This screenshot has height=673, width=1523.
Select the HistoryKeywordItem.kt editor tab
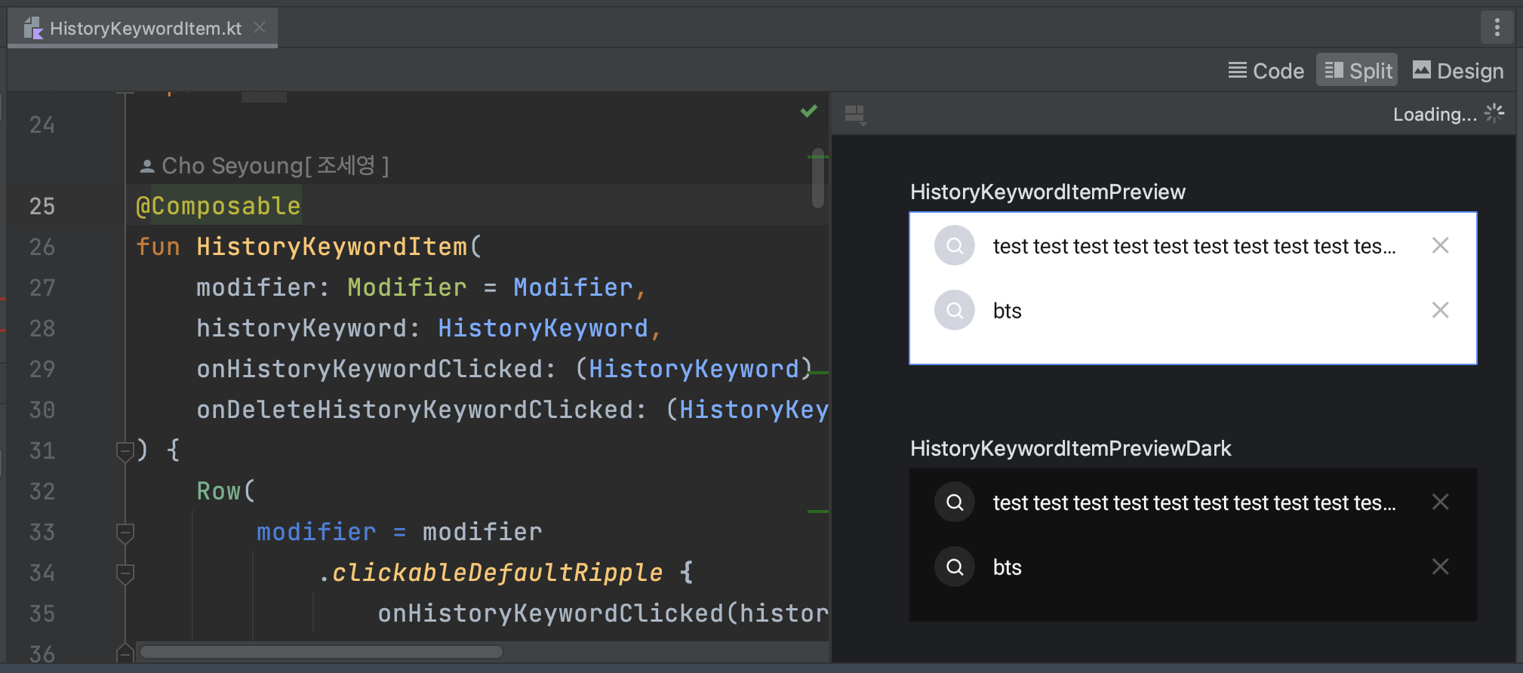(x=143, y=29)
